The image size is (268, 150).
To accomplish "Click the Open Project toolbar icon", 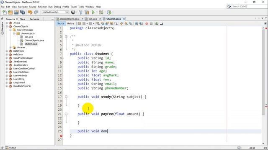I will pos(16,12).
